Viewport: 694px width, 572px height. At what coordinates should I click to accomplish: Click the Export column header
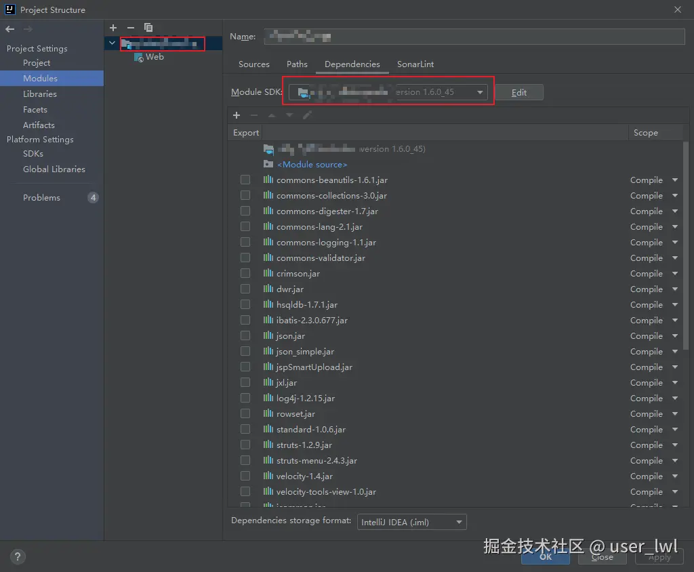click(x=245, y=132)
